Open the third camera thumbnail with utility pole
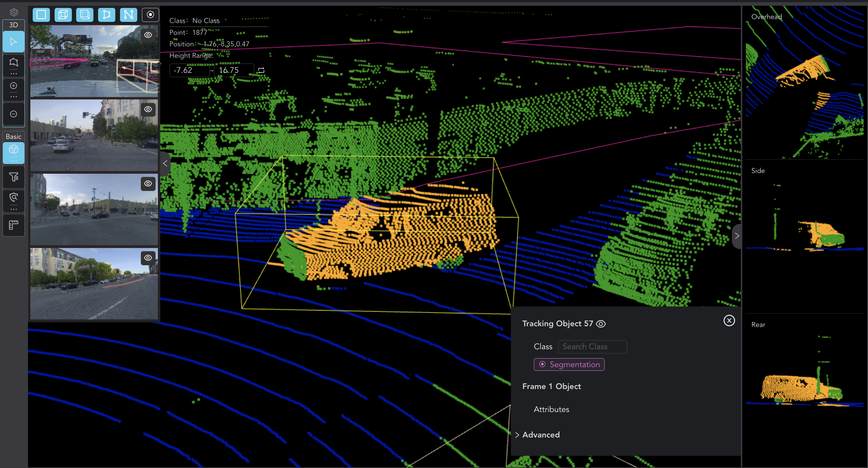The width and height of the screenshot is (868, 468). (x=94, y=210)
